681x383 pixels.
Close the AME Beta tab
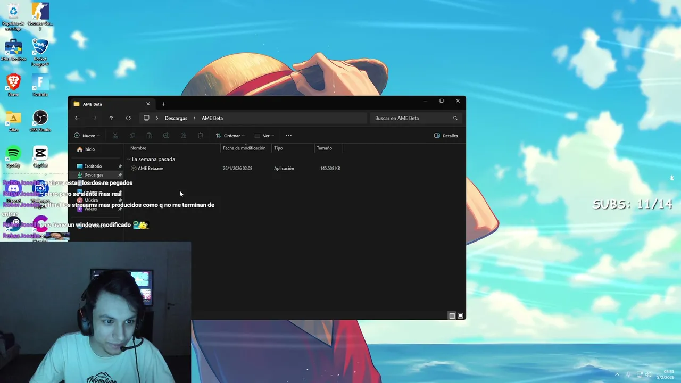coord(148,104)
